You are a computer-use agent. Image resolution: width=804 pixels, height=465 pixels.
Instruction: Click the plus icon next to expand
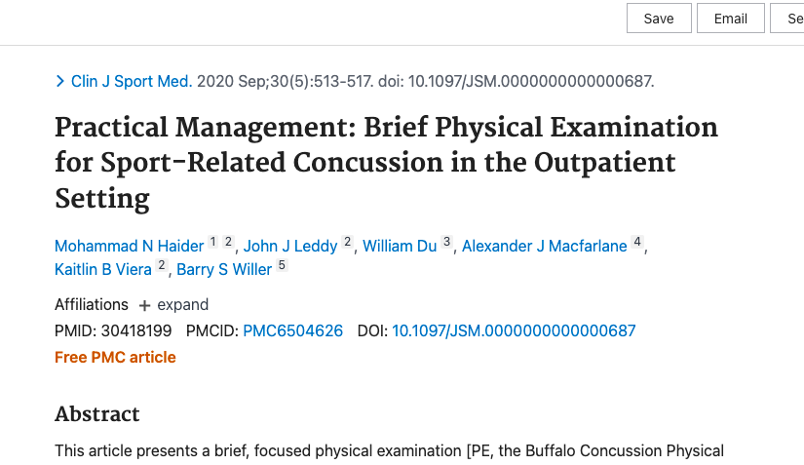pos(144,305)
